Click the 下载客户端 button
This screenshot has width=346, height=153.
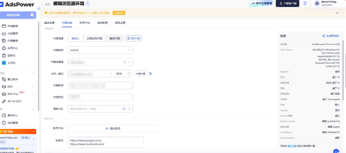click(x=287, y=3)
